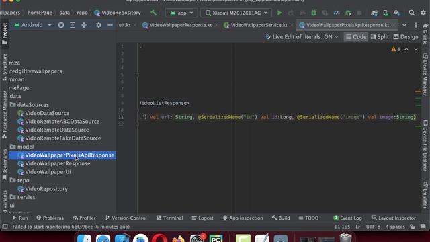Open the app run configuration dropdown
Viewport: 430px width, 242px height.
181,13
